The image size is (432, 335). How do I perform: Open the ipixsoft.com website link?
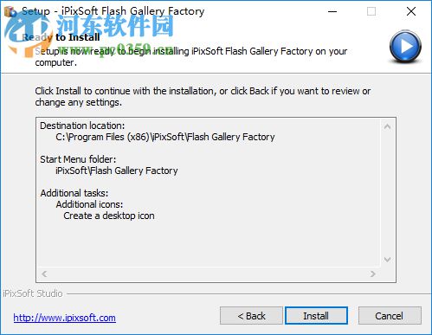click(64, 318)
